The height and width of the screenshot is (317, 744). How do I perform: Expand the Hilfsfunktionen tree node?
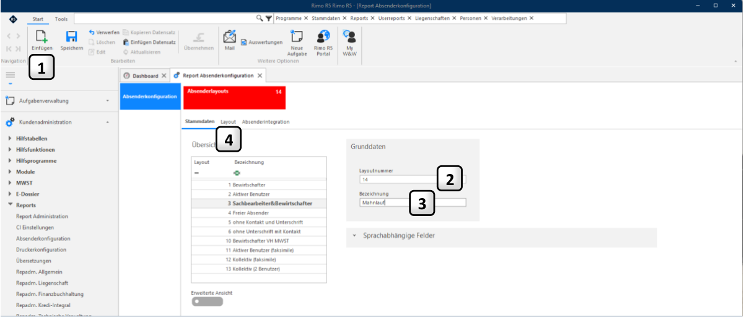click(10, 150)
